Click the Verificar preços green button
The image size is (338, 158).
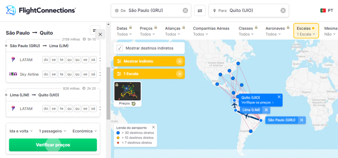coord(53,145)
